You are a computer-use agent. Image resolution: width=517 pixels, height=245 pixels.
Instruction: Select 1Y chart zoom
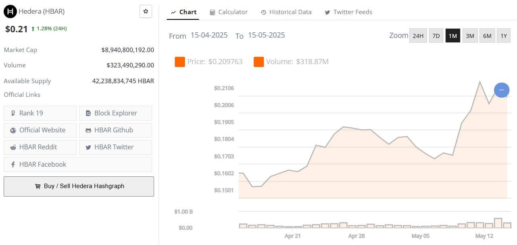(503, 36)
